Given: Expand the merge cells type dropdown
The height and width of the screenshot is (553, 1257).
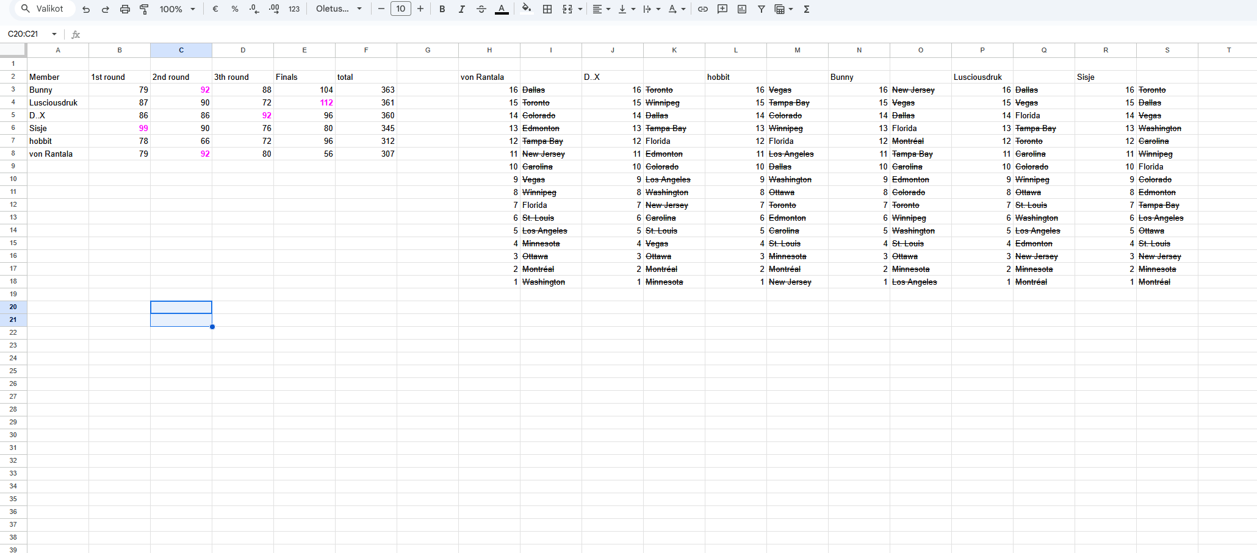Looking at the screenshot, I should pyautogui.click(x=580, y=9).
